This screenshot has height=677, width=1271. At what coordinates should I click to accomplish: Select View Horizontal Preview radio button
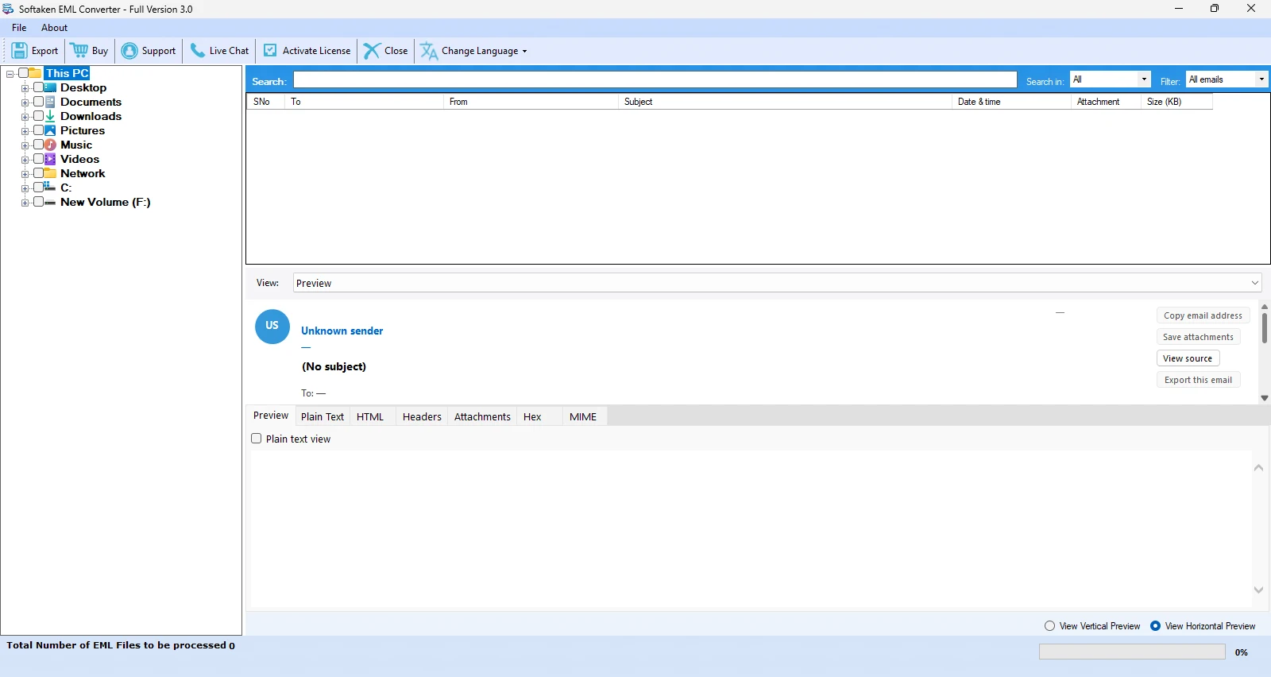1156,626
